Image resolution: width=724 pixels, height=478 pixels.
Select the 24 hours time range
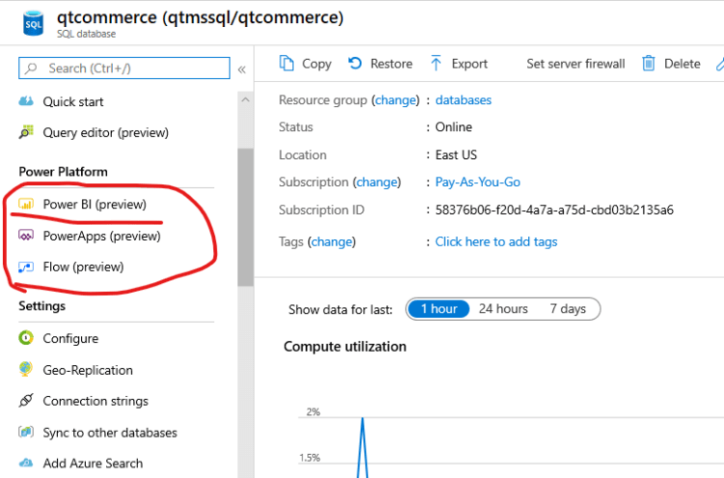(503, 308)
